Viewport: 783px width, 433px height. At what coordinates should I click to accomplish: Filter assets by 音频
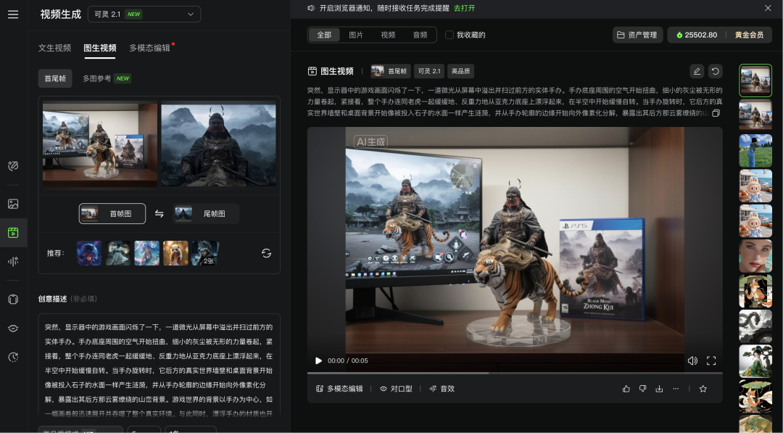click(420, 35)
